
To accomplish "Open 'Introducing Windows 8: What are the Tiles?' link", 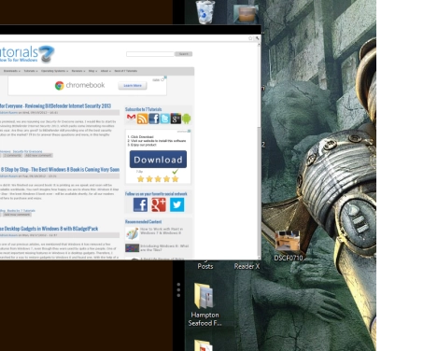I will point(164,248).
